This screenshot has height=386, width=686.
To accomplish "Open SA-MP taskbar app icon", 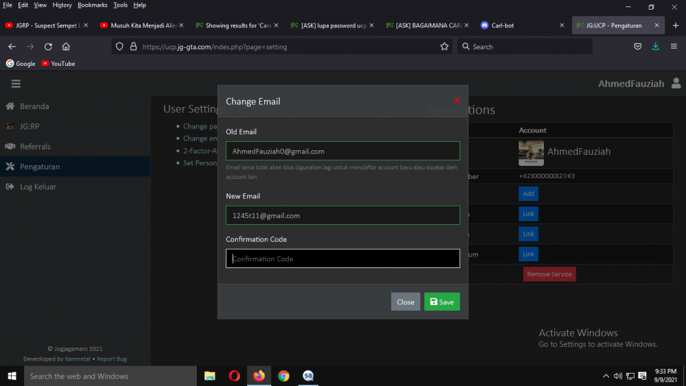I will coord(308,376).
